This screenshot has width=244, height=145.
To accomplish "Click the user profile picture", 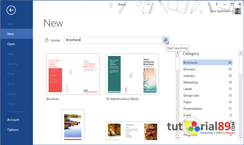I will (238, 11).
